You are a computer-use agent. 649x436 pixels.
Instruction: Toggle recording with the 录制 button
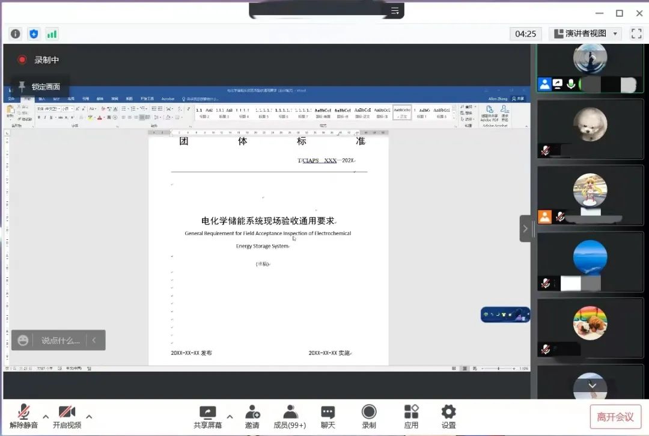coord(369,416)
